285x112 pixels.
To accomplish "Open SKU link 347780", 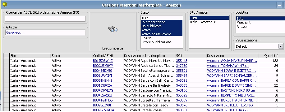I will pyautogui.click(x=182, y=66).
